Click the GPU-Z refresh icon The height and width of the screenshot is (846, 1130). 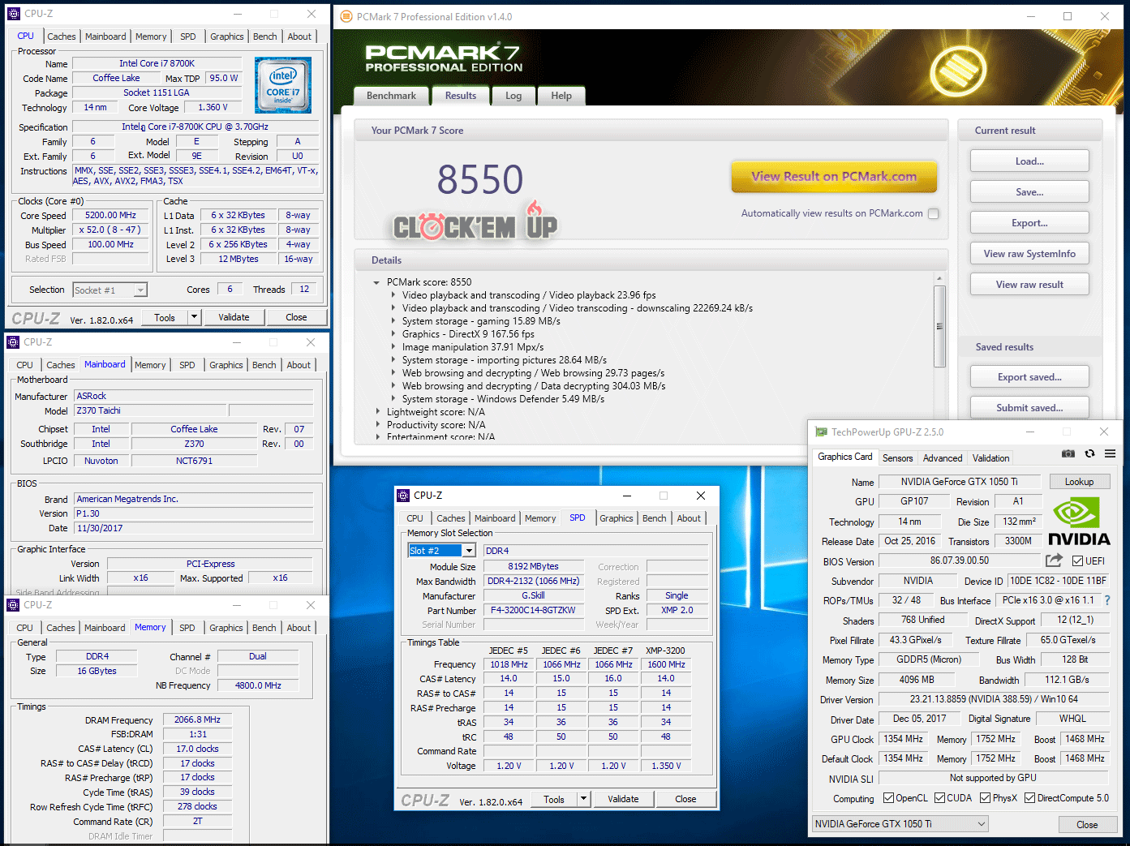pos(1089,453)
